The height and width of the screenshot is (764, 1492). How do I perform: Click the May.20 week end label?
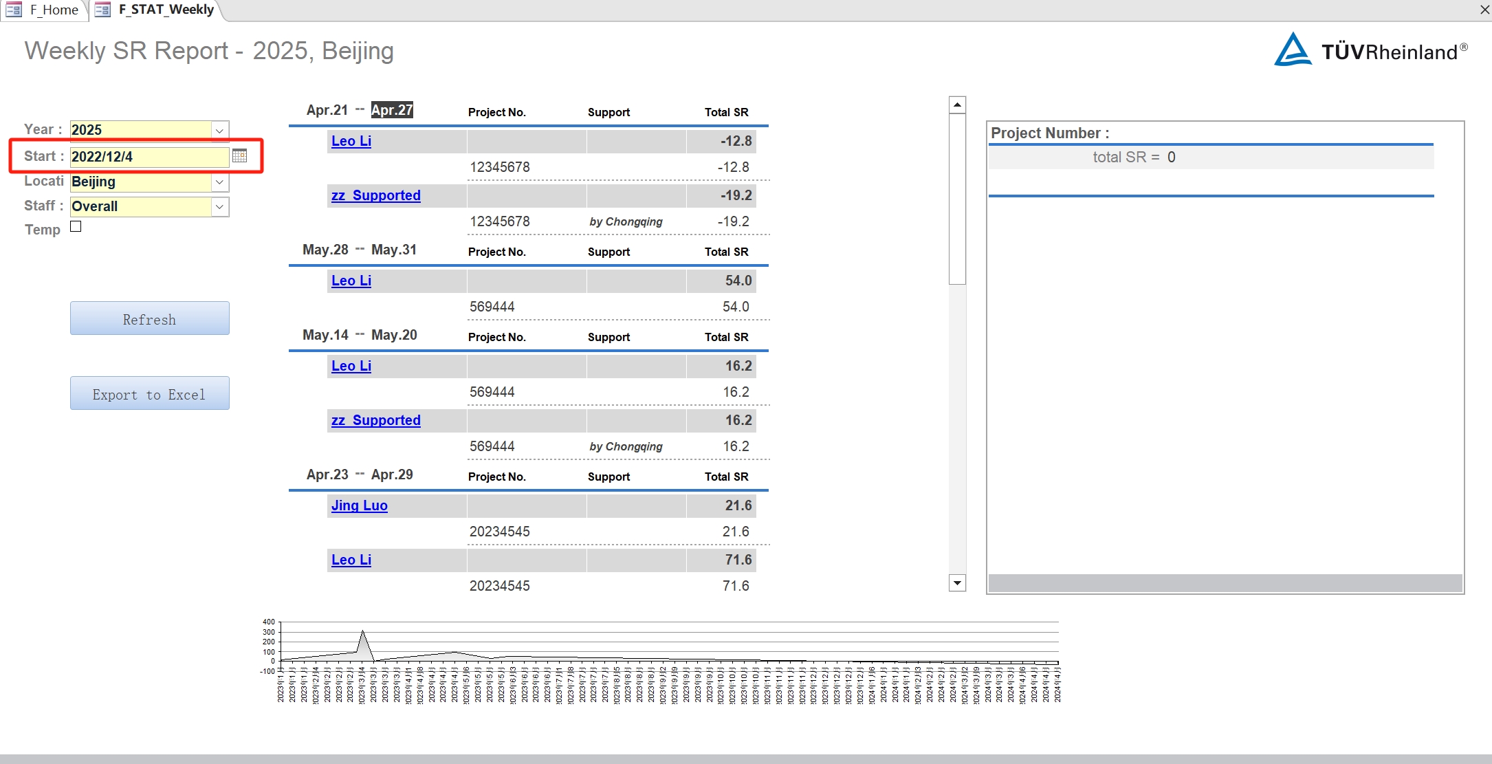pos(394,335)
